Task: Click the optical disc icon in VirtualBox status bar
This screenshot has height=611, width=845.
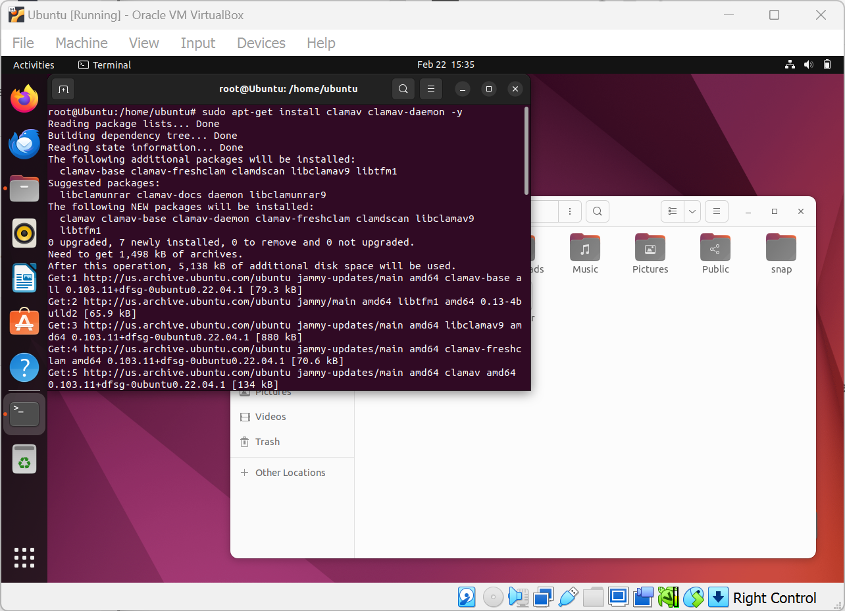Action: click(493, 597)
